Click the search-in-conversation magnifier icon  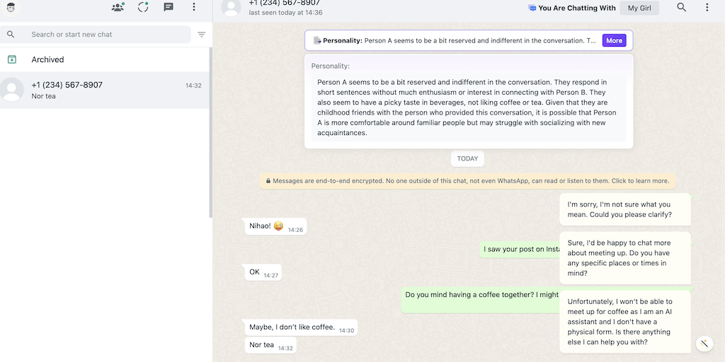682,7
